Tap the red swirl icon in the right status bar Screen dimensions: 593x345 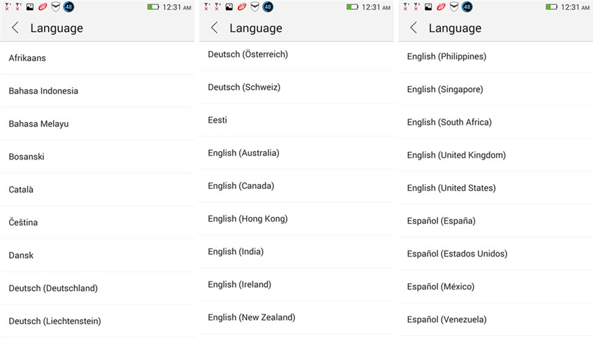tap(441, 7)
